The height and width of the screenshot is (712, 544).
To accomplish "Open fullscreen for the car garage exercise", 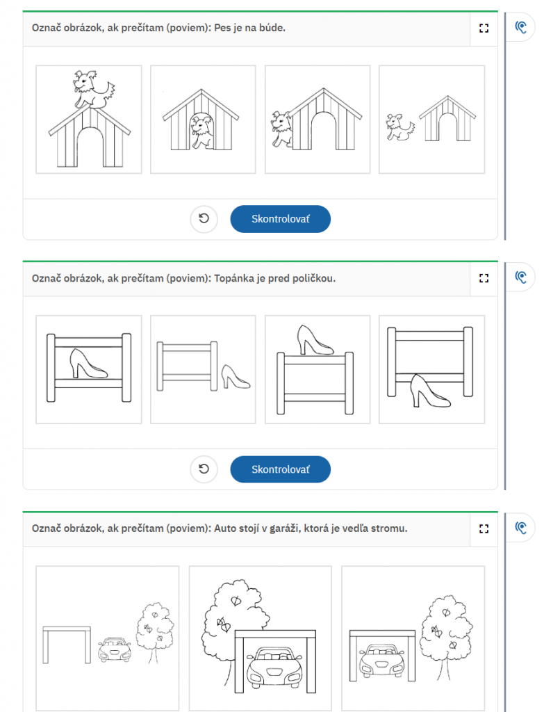I will click(x=484, y=528).
